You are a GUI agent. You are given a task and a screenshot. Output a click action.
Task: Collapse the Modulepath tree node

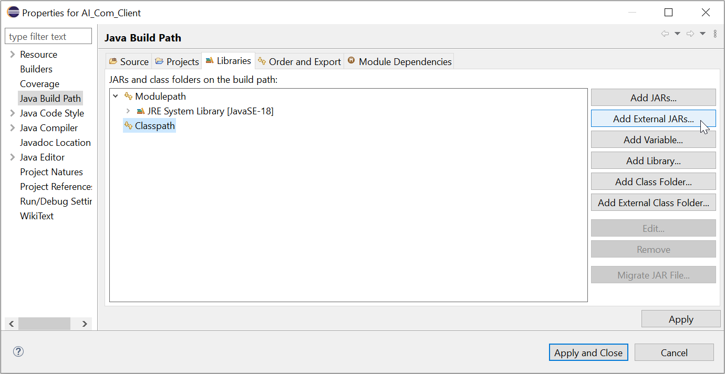[116, 97]
